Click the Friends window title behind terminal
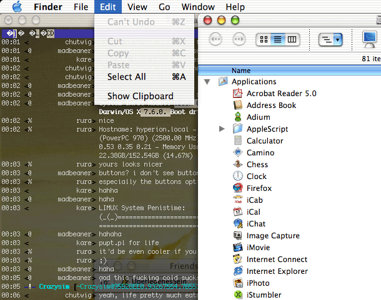Screen dimensions: 381x300 [183, 266]
